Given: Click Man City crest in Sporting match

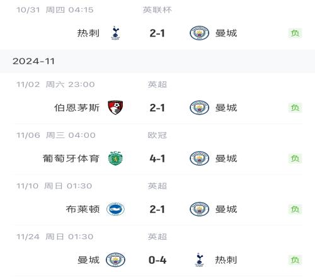Looking at the screenshot, I should point(199,158).
